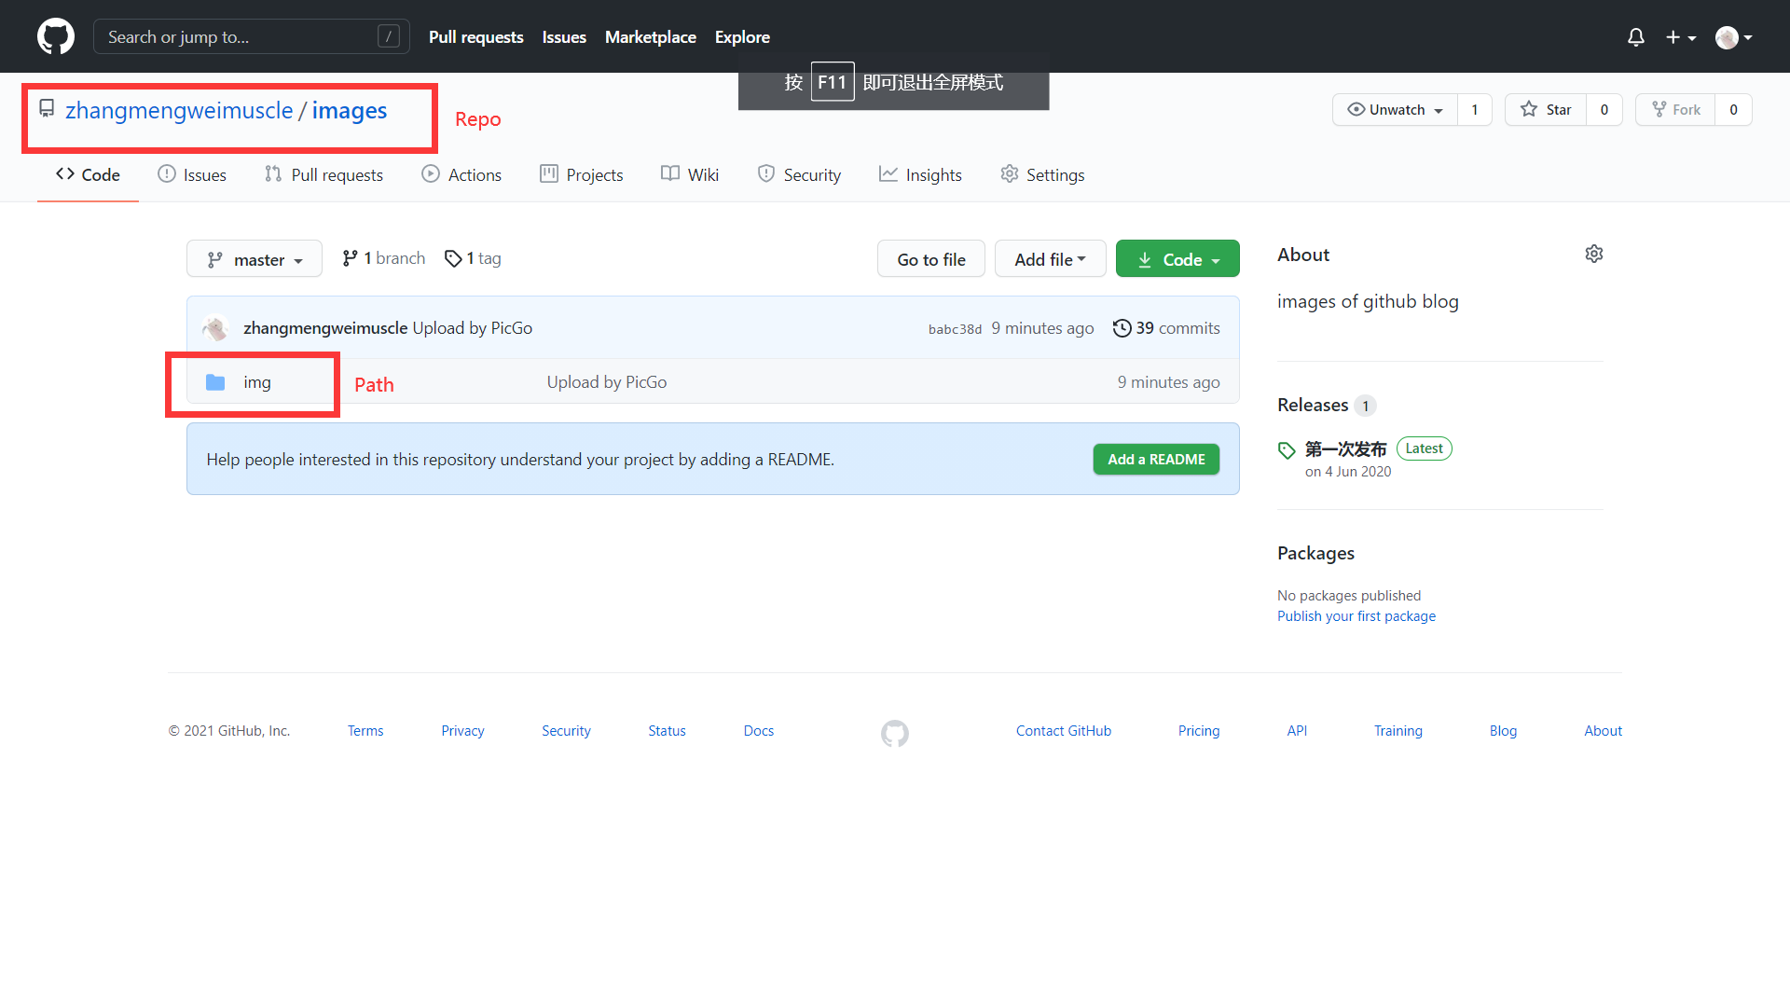
Task: Expand the master branch selector
Action: (255, 259)
